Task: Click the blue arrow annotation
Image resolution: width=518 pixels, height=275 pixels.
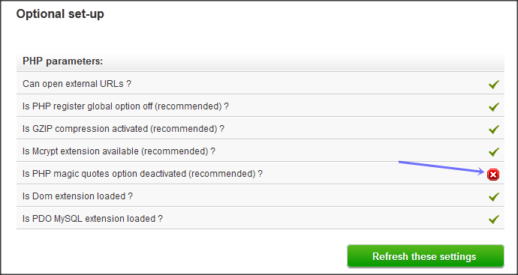Action: pyautogui.click(x=441, y=167)
